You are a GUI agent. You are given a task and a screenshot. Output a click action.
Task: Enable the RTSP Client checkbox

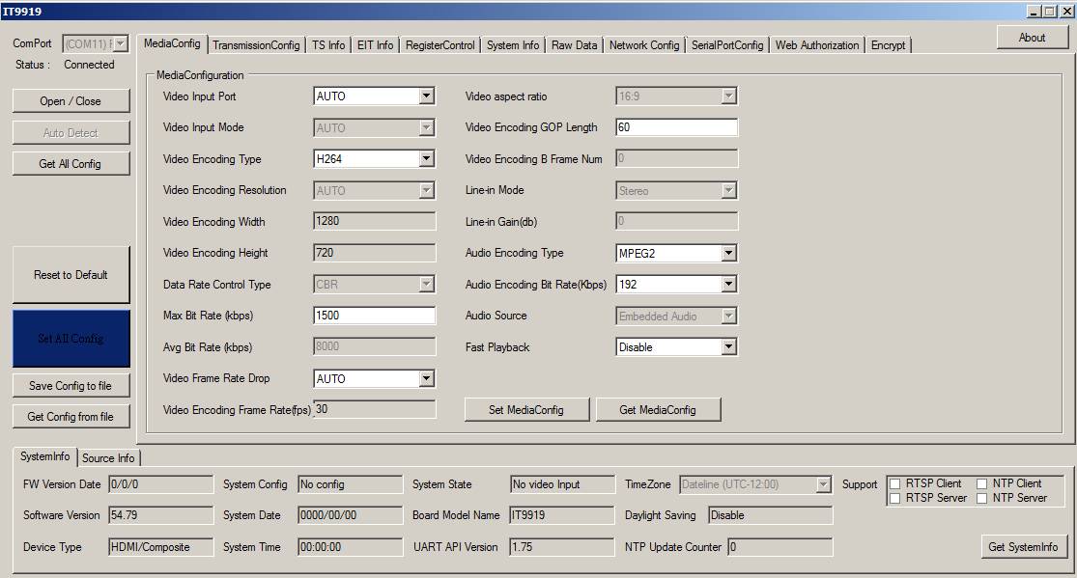[x=895, y=483]
